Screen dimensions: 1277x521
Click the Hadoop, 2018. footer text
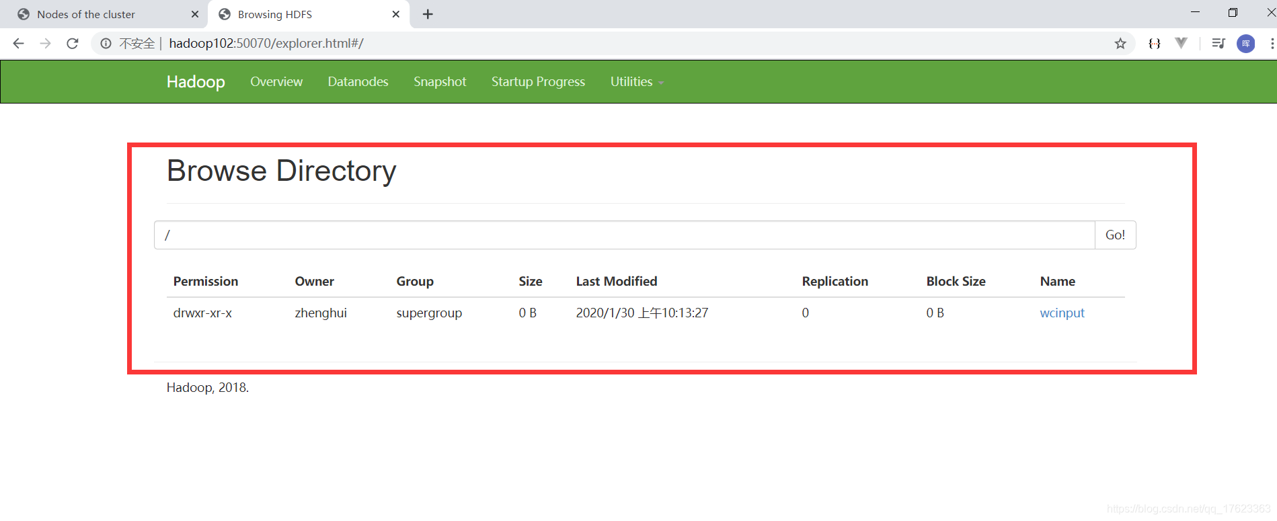pos(208,388)
